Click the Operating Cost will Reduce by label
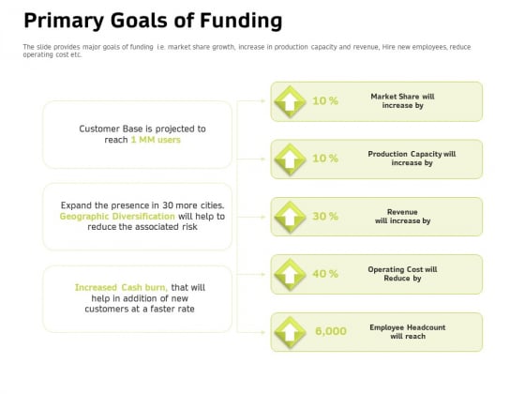Viewport: 525px width, 394px height. click(x=402, y=274)
